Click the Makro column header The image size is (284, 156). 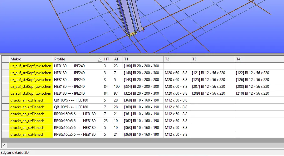pyautogui.click(x=31, y=59)
